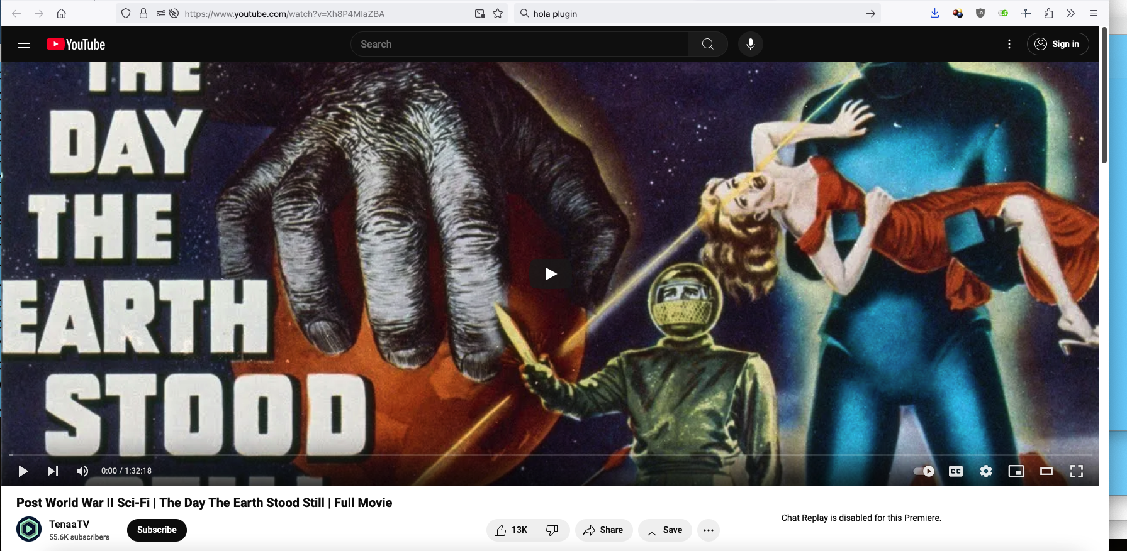Image resolution: width=1127 pixels, height=551 pixels.
Task: Click the Share button
Action: pos(603,530)
